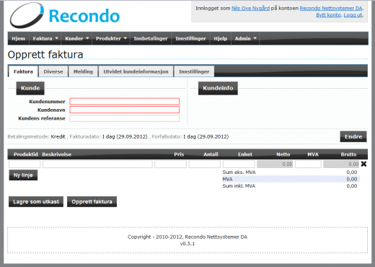Focus the Produktid field in invoice line
375x267 pixels.
(25, 165)
